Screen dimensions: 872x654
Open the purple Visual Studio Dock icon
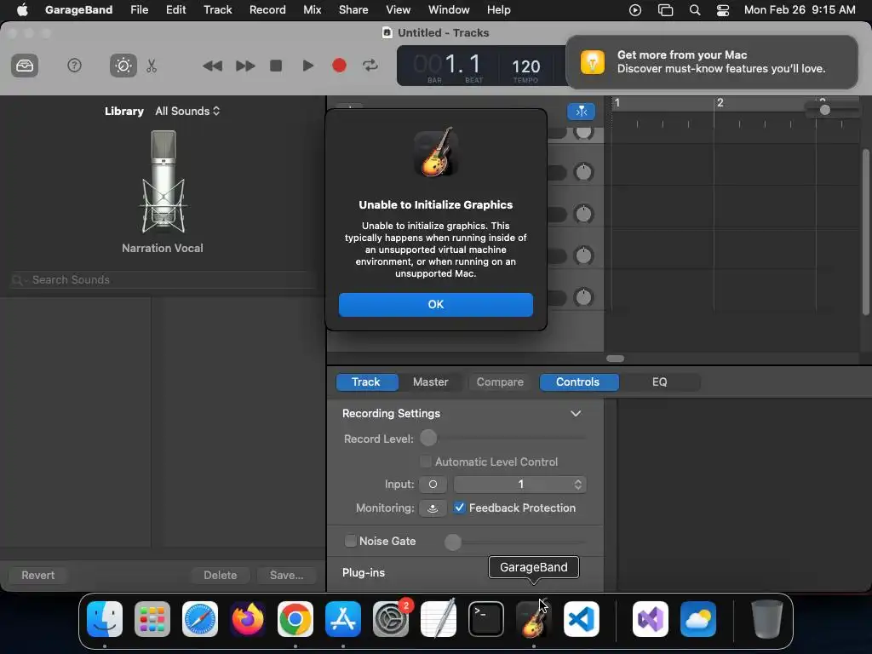(650, 618)
